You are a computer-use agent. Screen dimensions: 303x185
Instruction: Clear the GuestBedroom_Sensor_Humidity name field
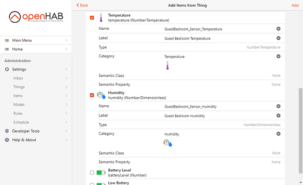pyautogui.click(x=278, y=106)
